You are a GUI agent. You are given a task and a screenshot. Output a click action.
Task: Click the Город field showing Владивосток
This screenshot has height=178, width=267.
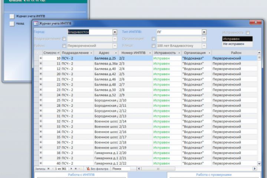click(x=90, y=32)
